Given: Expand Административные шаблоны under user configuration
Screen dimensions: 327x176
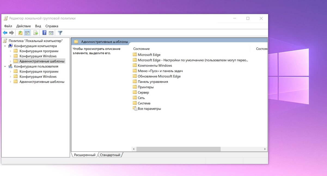Looking at the screenshot, I should click(10, 82).
